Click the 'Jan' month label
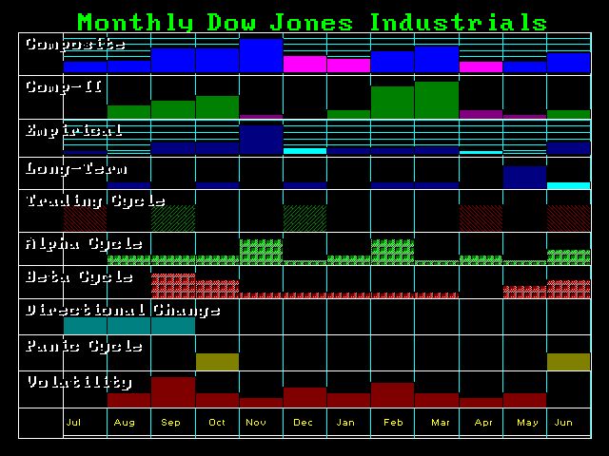609x456 pixels. (345, 422)
